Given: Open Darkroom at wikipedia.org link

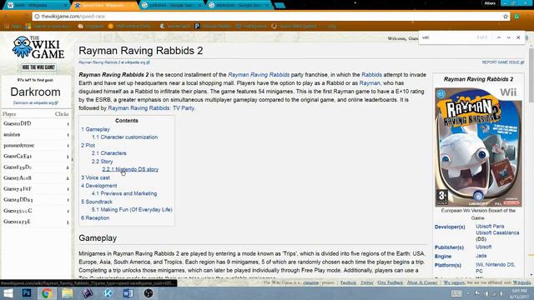Looking at the screenshot, I should pyautogui.click(x=35, y=102).
